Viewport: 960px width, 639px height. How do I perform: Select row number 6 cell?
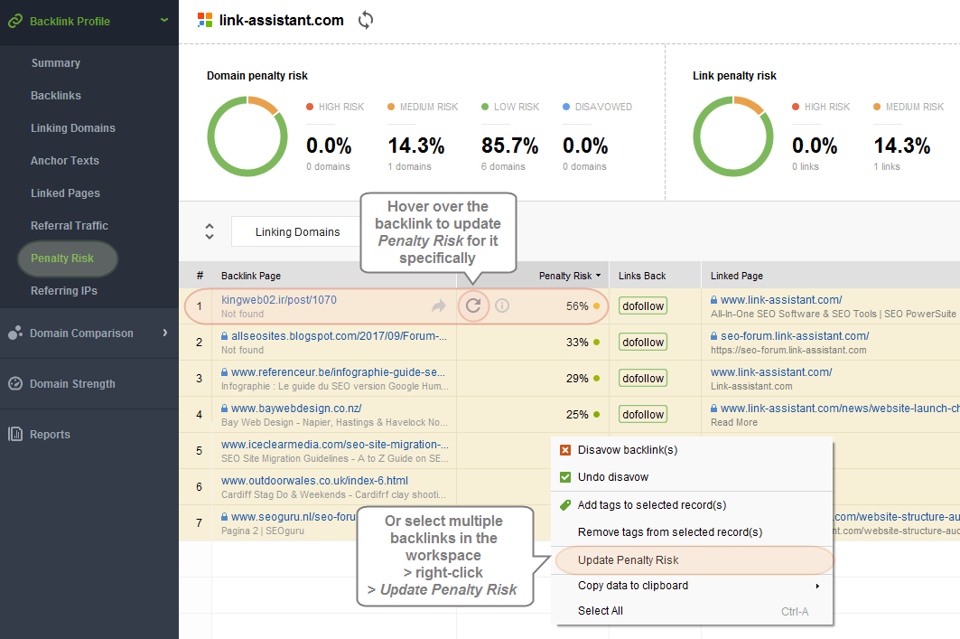[x=199, y=487]
